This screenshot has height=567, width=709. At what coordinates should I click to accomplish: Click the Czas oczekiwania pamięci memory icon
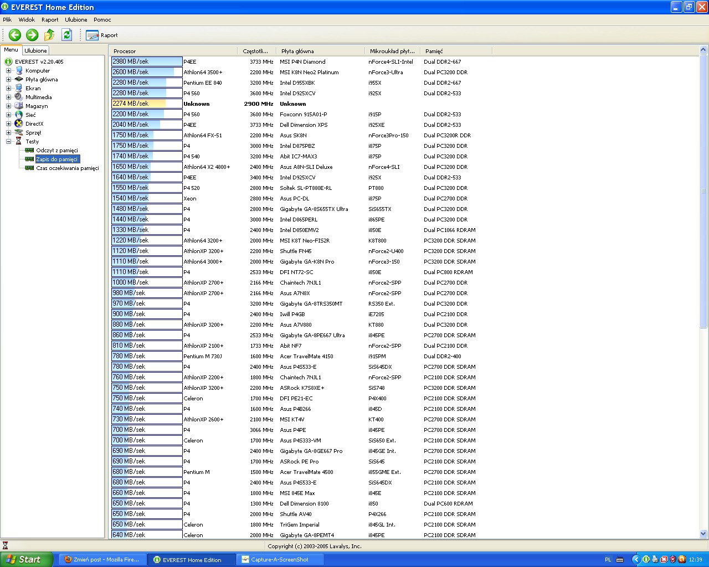[x=29, y=168]
